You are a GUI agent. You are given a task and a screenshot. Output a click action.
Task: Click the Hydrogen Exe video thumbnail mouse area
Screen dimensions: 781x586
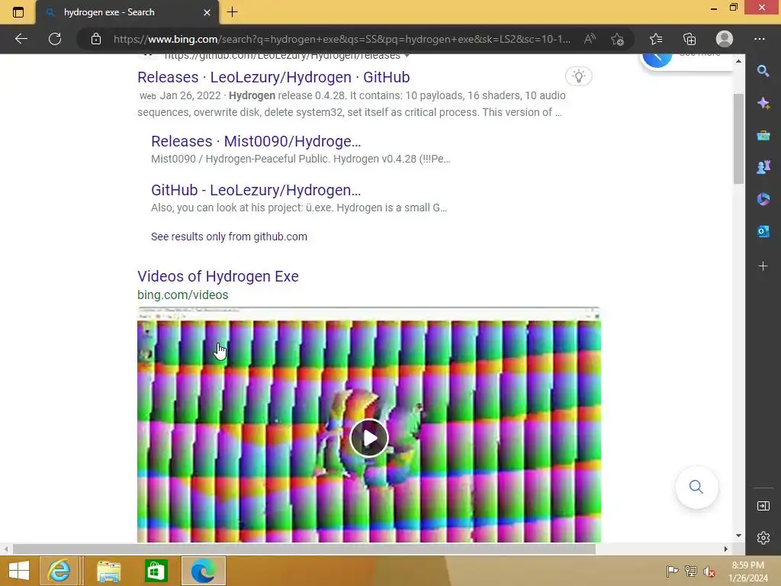pos(368,424)
